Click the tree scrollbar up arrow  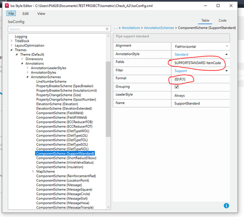pos(108,36)
